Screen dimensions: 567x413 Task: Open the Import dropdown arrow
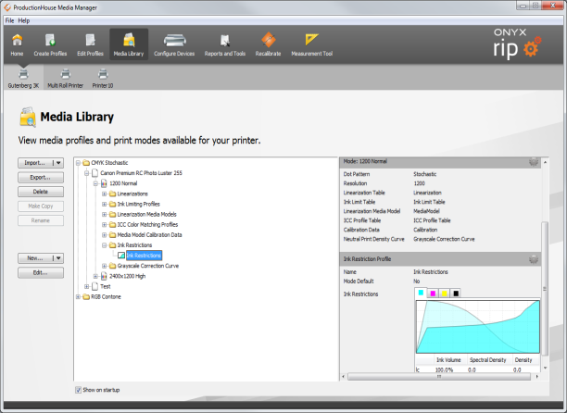click(58, 163)
